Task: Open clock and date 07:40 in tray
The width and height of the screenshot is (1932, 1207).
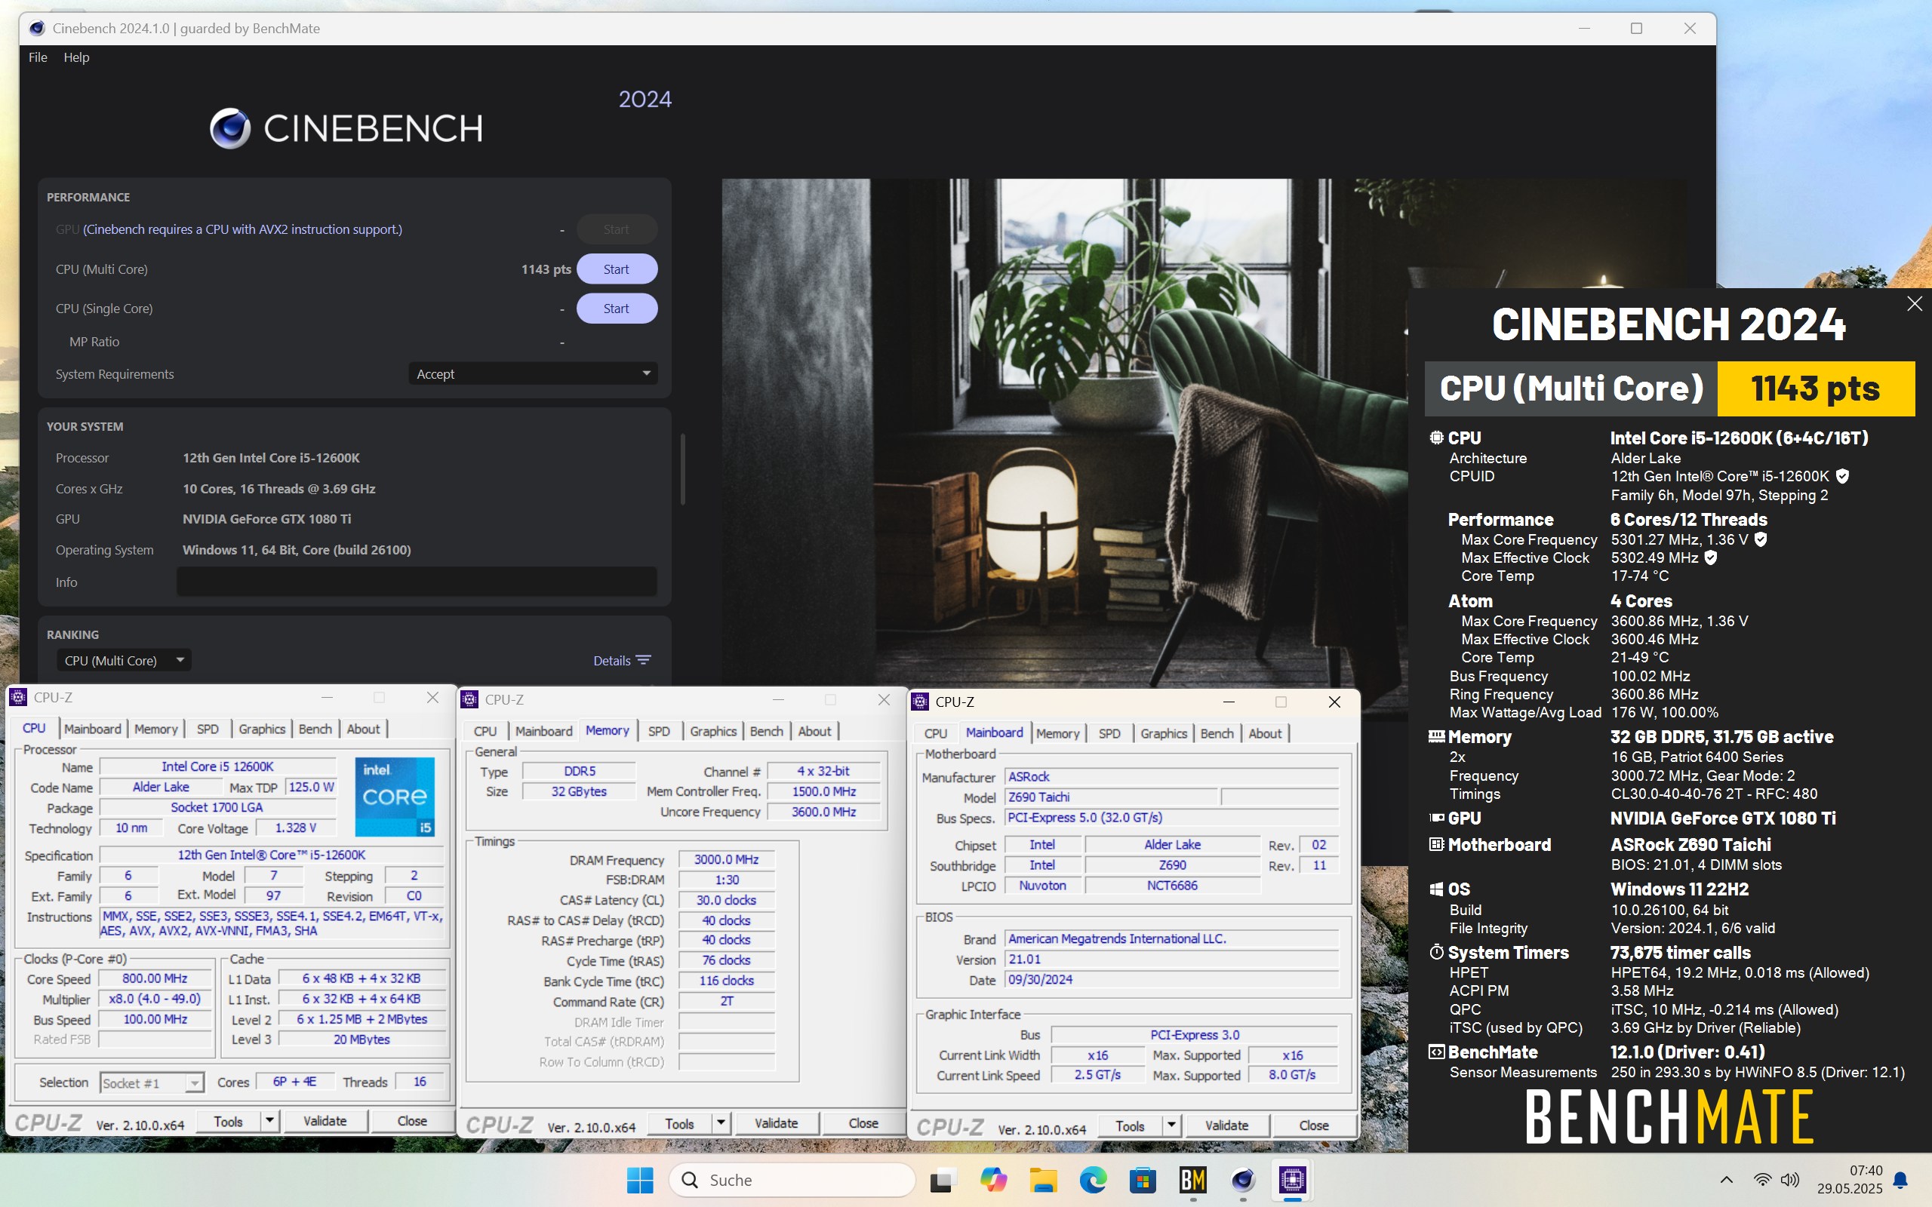Action: pyautogui.click(x=1849, y=1179)
